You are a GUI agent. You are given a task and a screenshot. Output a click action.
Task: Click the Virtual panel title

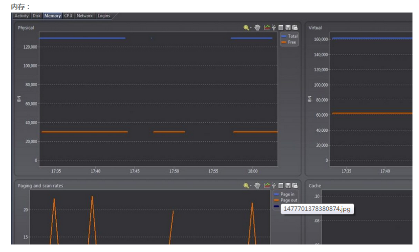tap(315, 28)
